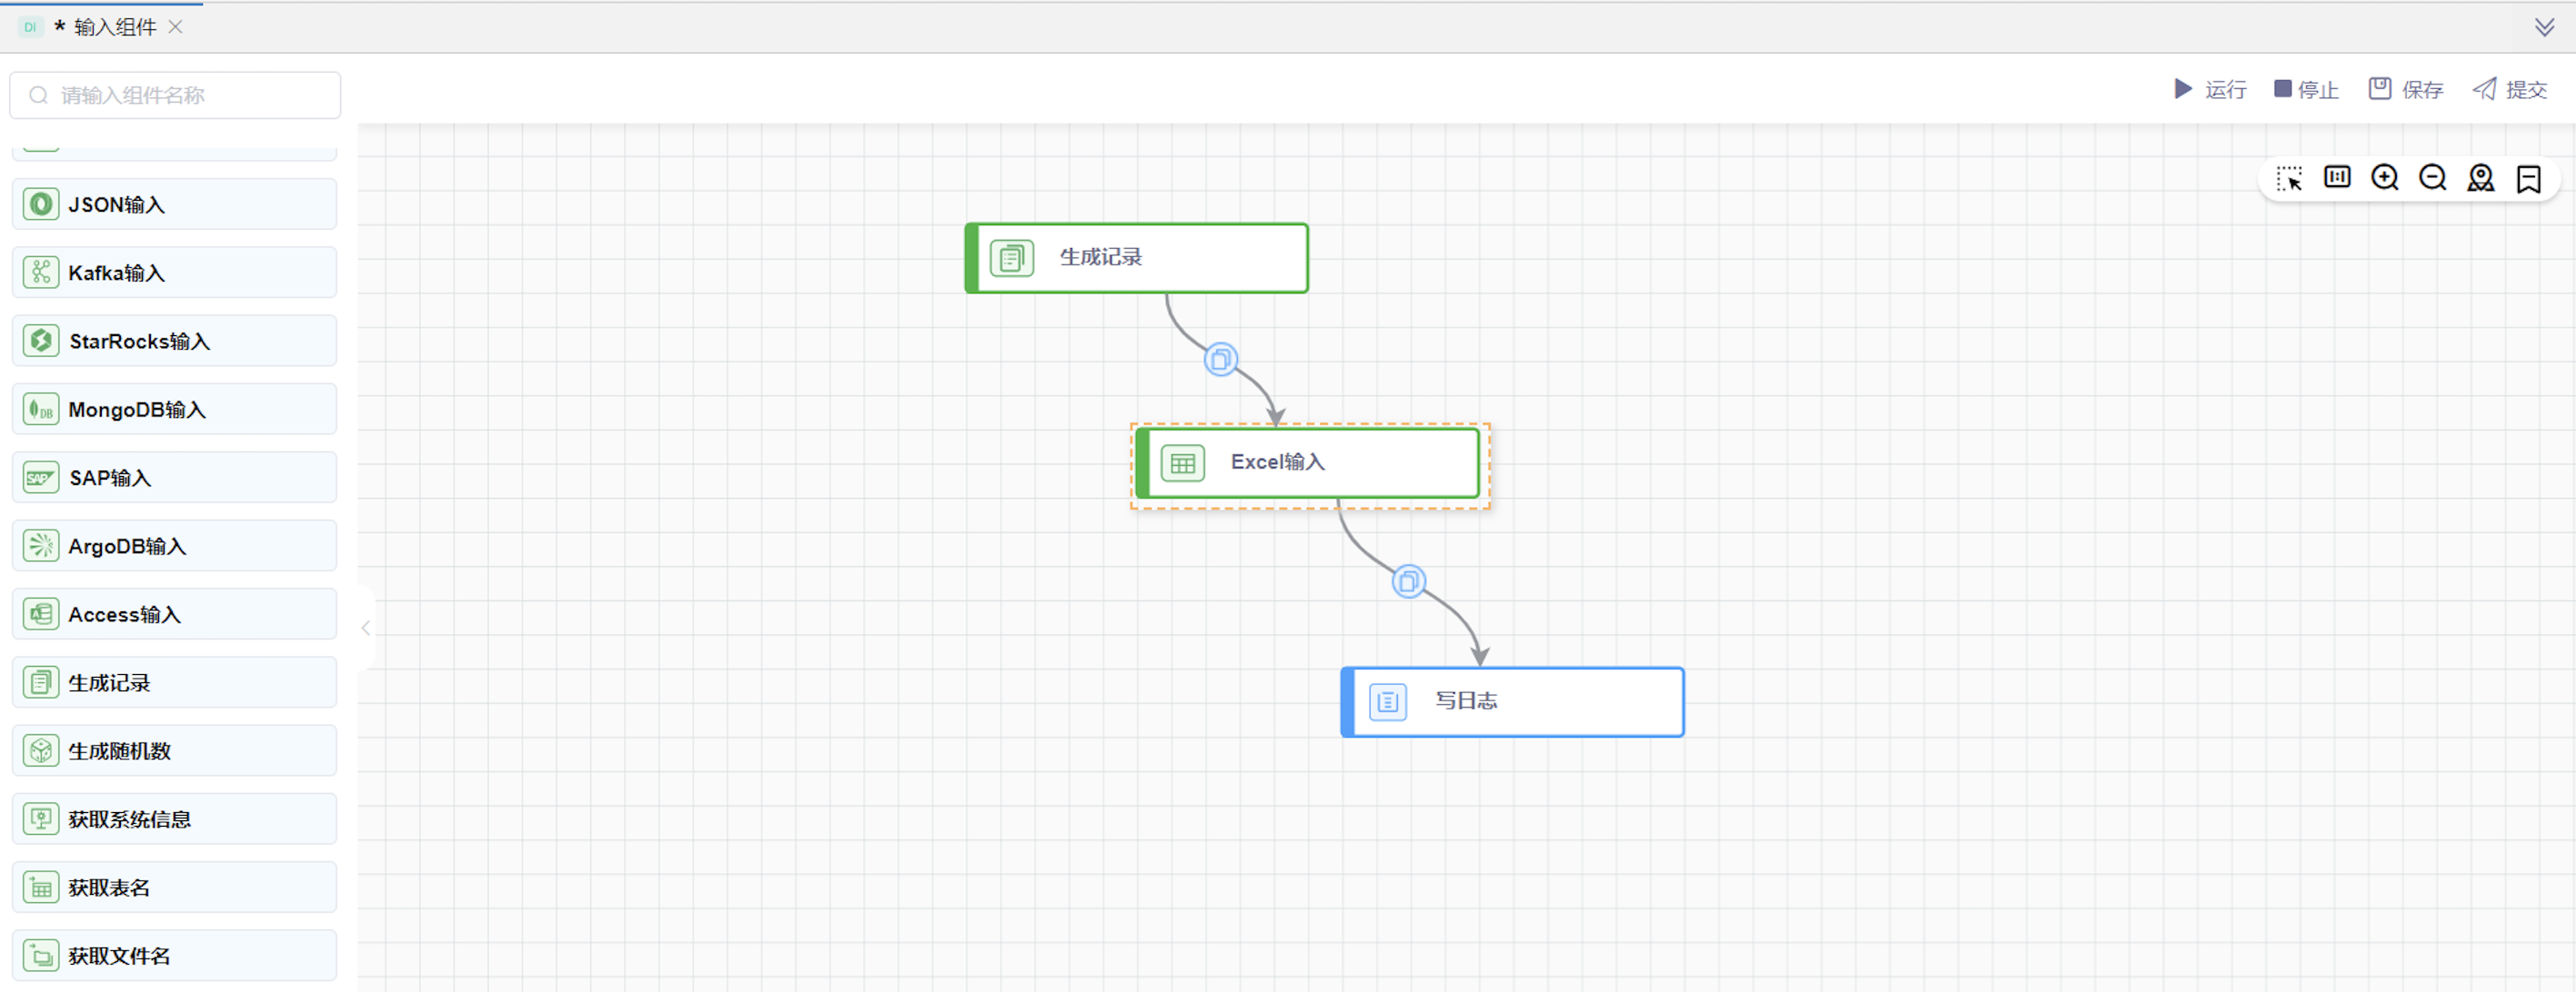Select the Excel输入 node on canvas
Image resolution: width=2576 pixels, height=992 pixels.
pos(1308,462)
